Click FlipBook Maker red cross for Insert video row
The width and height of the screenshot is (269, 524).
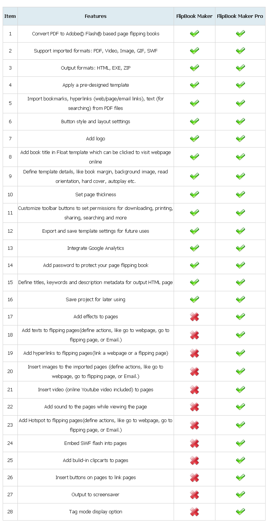[x=195, y=389]
